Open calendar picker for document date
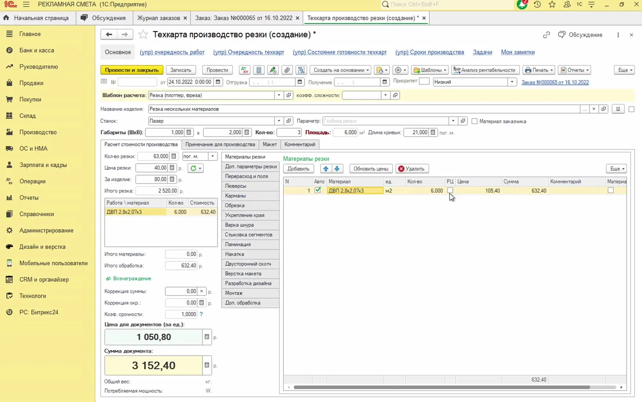642x402 pixels. [x=218, y=82]
